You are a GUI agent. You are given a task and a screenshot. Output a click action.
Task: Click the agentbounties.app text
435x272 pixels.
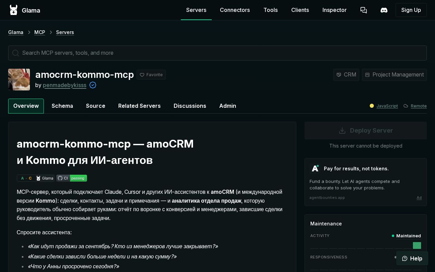(x=327, y=198)
